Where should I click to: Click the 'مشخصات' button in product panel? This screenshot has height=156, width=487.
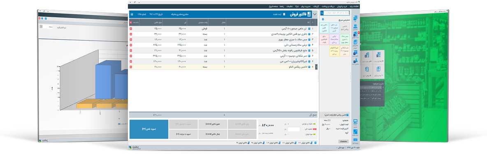tap(343, 141)
